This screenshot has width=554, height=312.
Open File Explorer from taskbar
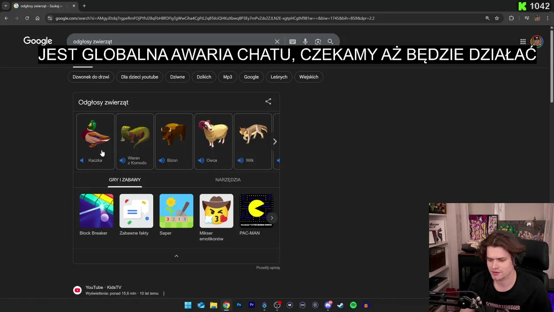213,305
